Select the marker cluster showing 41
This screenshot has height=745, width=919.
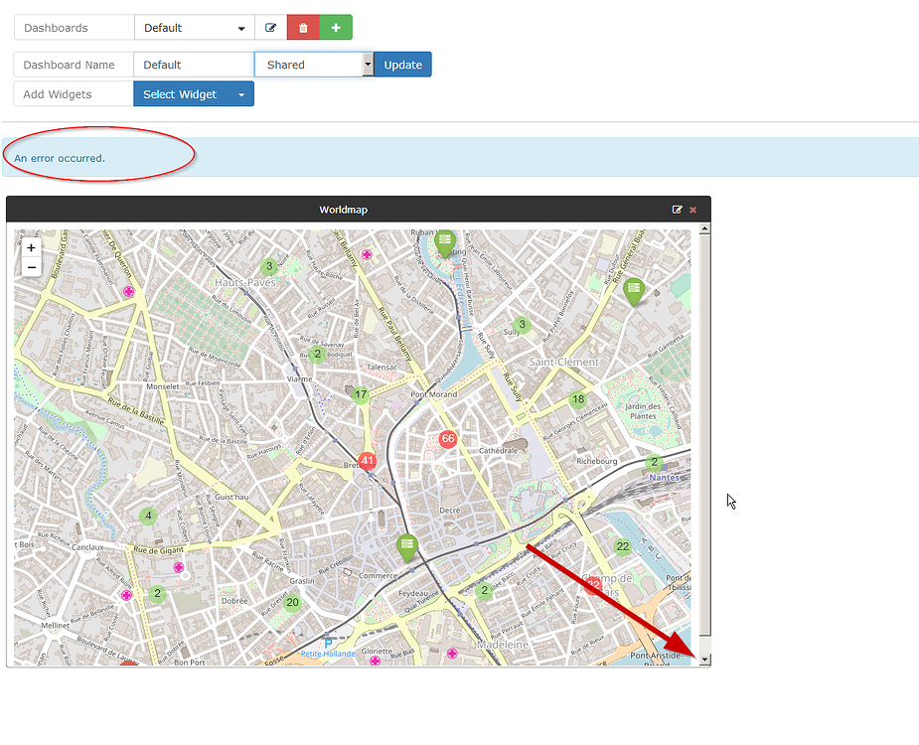[367, 461]
